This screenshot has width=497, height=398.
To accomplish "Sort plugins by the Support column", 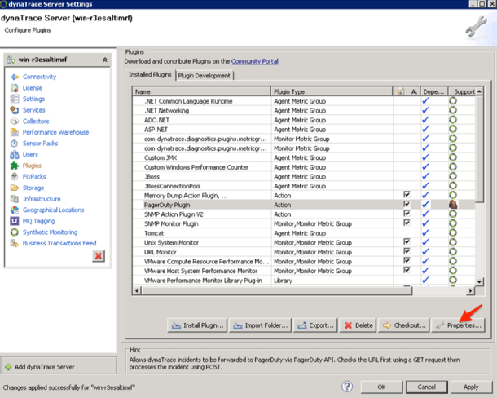I will coord(464,91).
